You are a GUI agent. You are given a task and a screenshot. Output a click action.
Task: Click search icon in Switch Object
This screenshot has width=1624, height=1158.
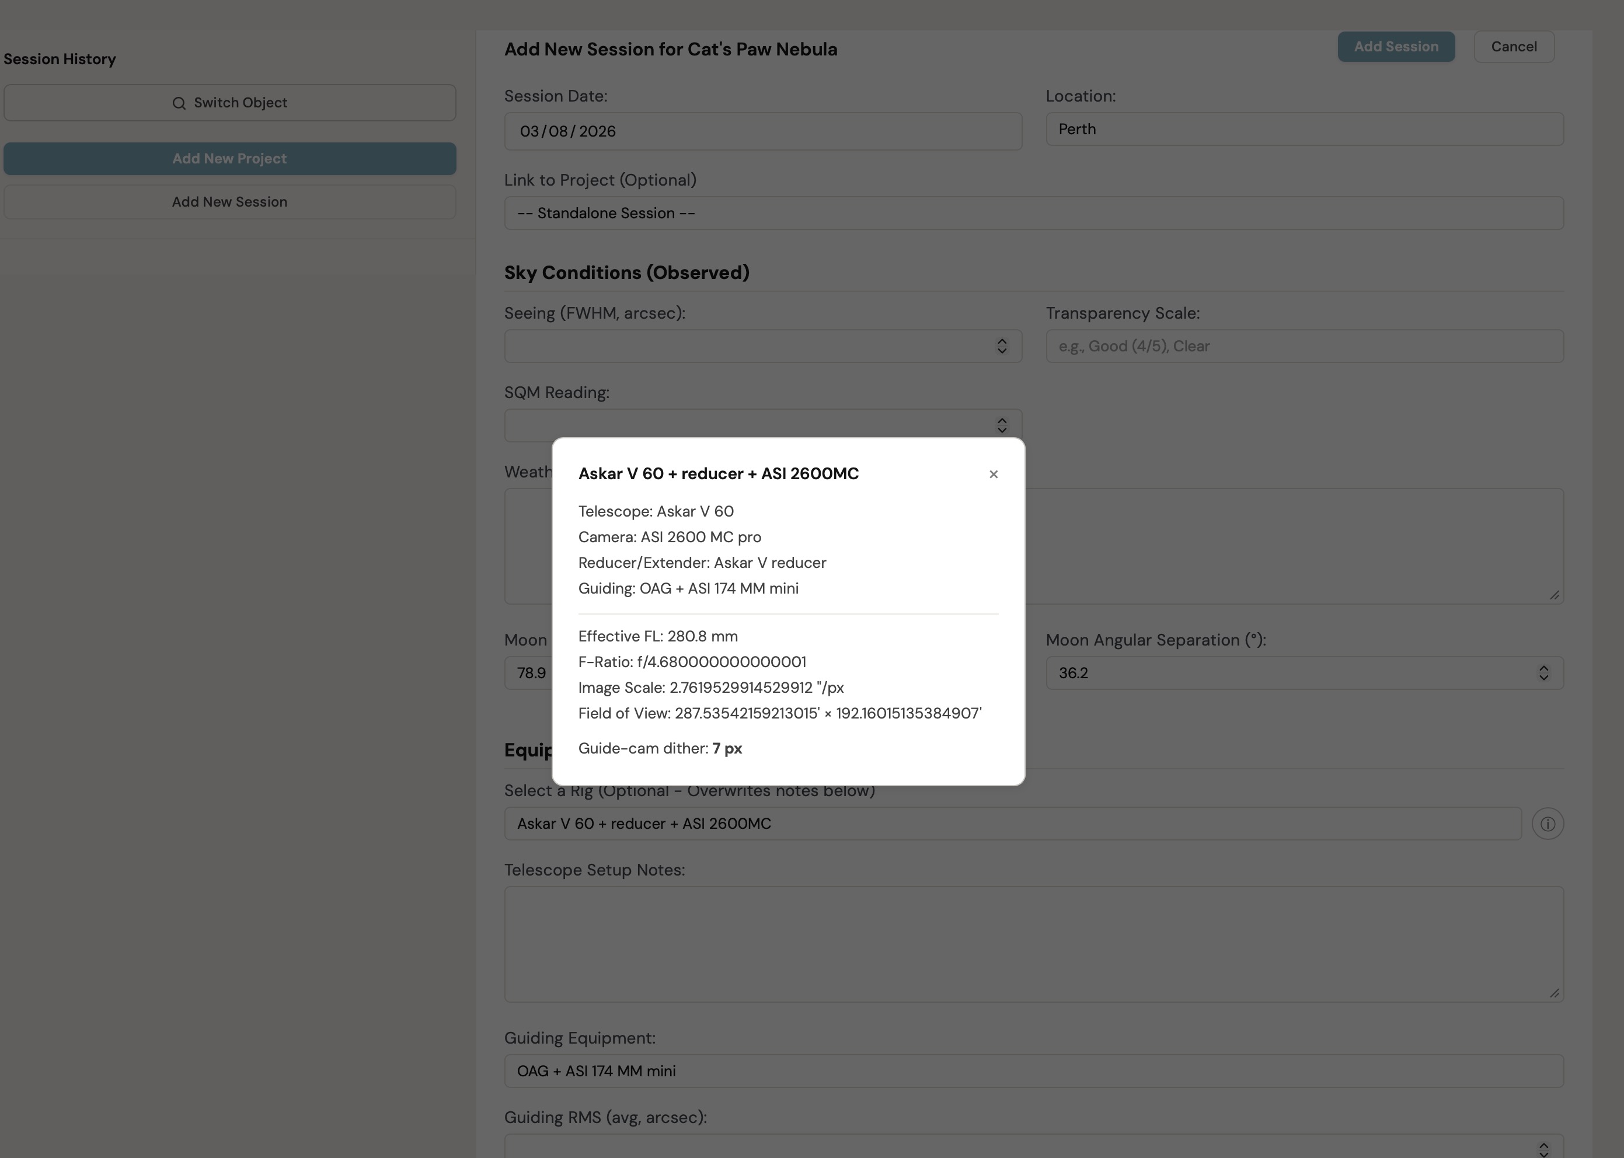click(x=179, y=103)
